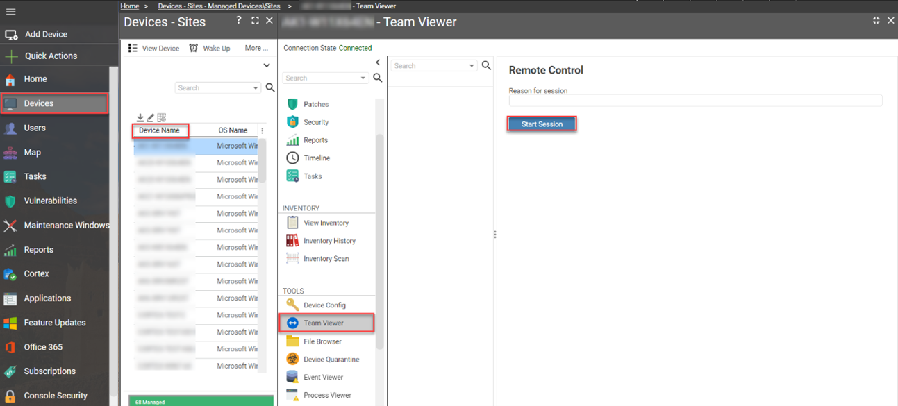The image size is (898, 406).
Task: Open Tasks in the left sidebar
Action: pos(35,176)
